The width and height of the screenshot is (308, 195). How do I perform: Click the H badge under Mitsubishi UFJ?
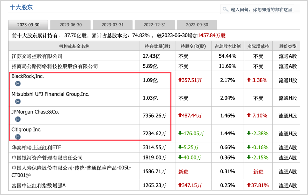18,101
